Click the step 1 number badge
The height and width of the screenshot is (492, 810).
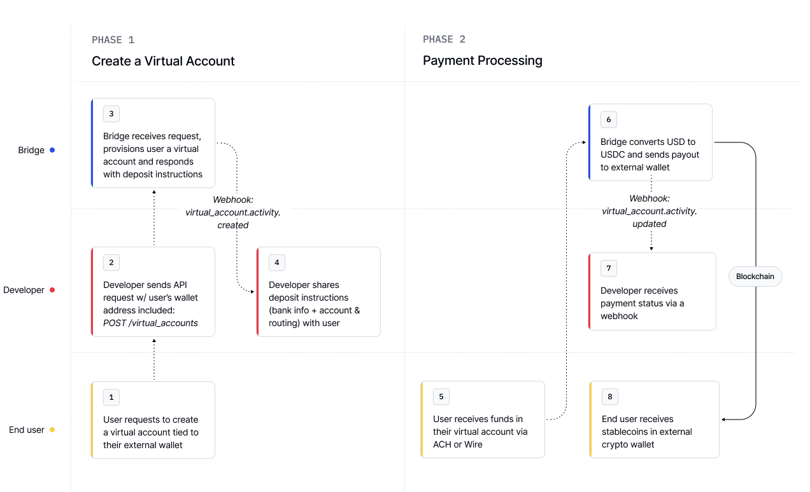coord(111,397)
